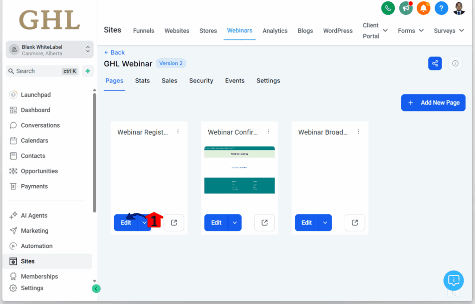Open Edit dropdown arrow on Webinar Confir… card
475x304 pixels.
[235, 222]
